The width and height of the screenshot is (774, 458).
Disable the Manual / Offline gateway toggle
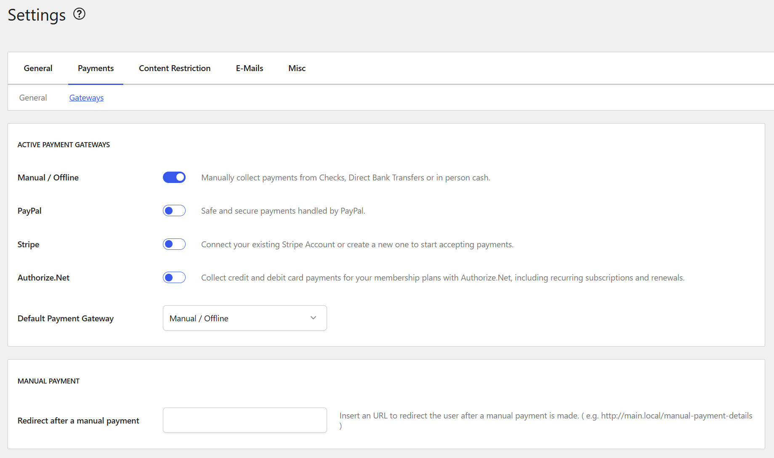coord(174,177)
